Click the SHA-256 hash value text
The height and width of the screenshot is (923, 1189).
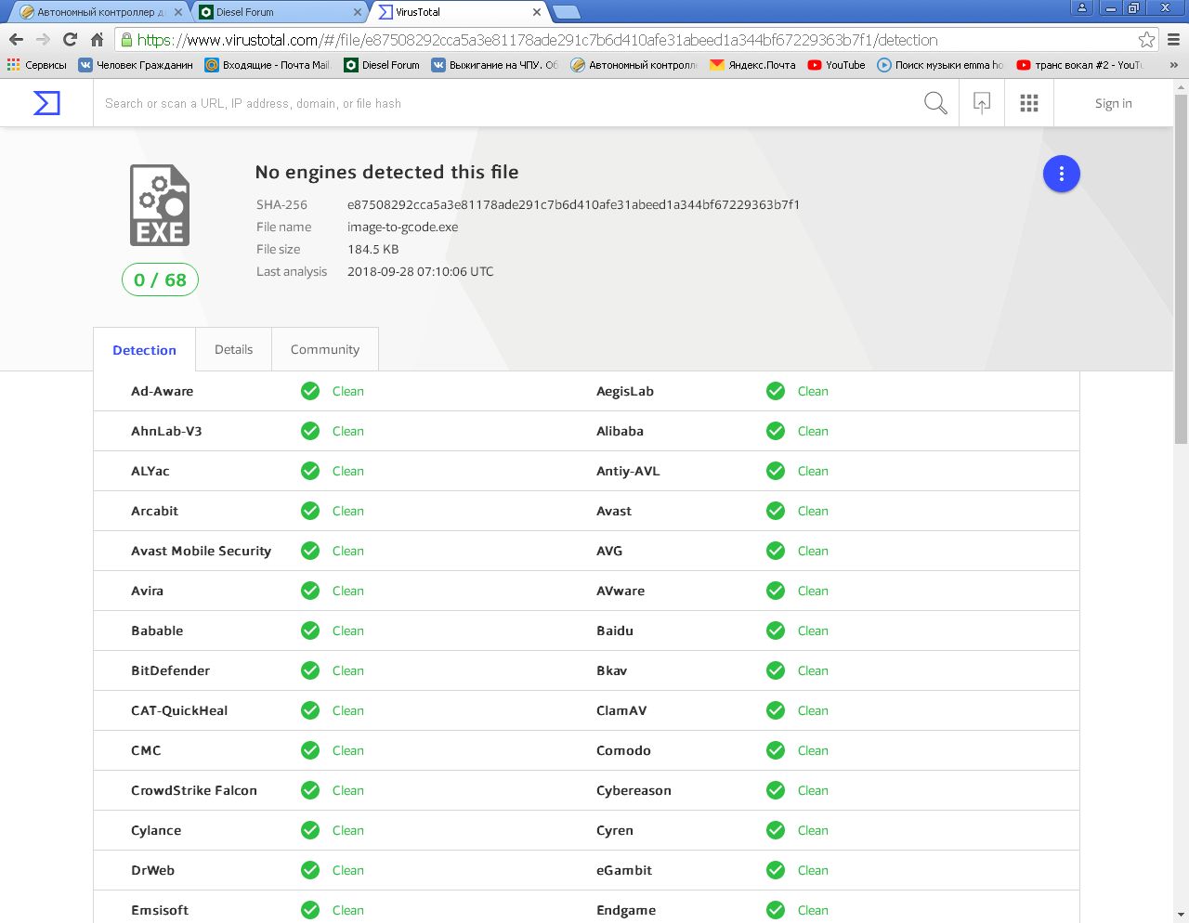coord(573,204)
